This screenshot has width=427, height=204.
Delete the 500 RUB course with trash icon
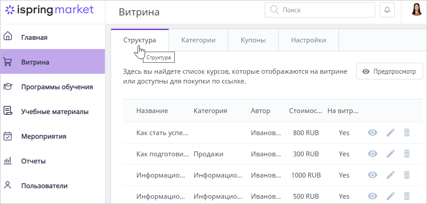[407, 196]
